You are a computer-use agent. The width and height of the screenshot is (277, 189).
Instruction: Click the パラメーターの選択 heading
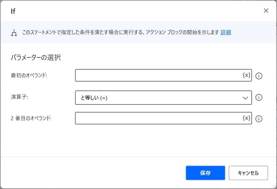pos(36,57)
